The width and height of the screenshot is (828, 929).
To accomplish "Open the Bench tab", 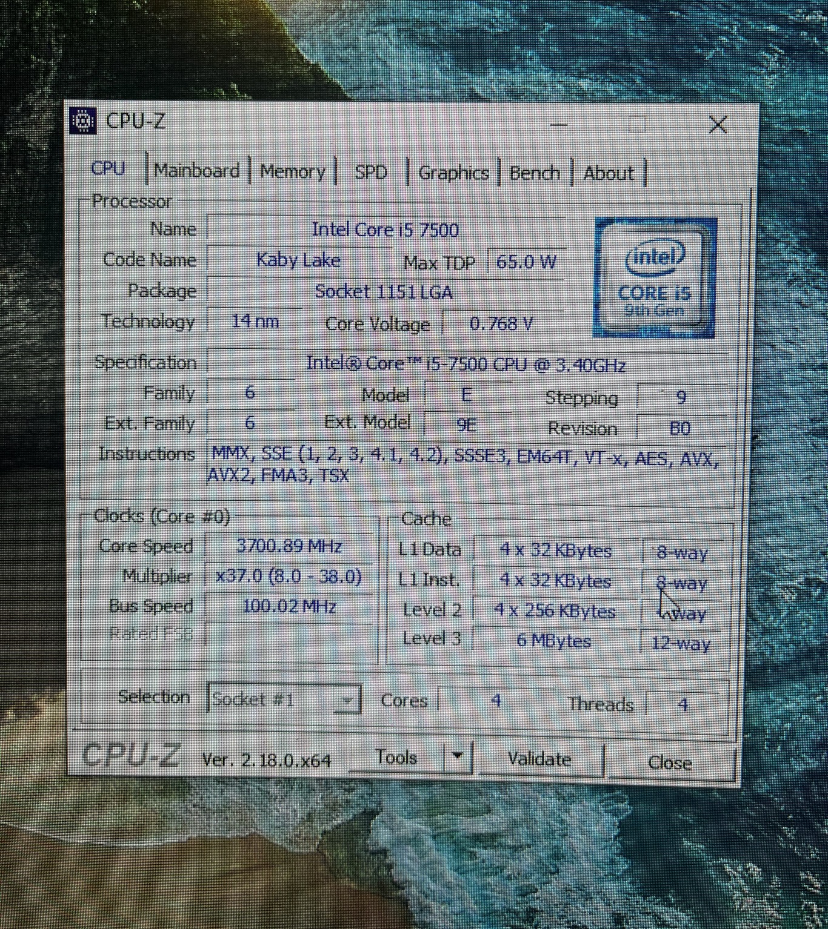I will point(534,173).
